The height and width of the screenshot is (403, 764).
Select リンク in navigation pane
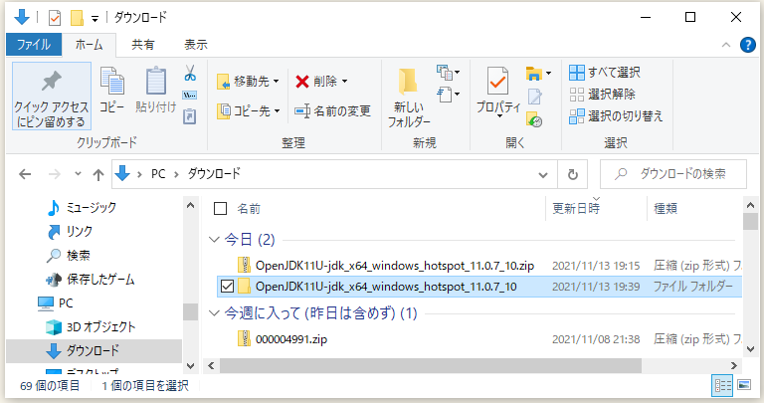coord(70,232)
